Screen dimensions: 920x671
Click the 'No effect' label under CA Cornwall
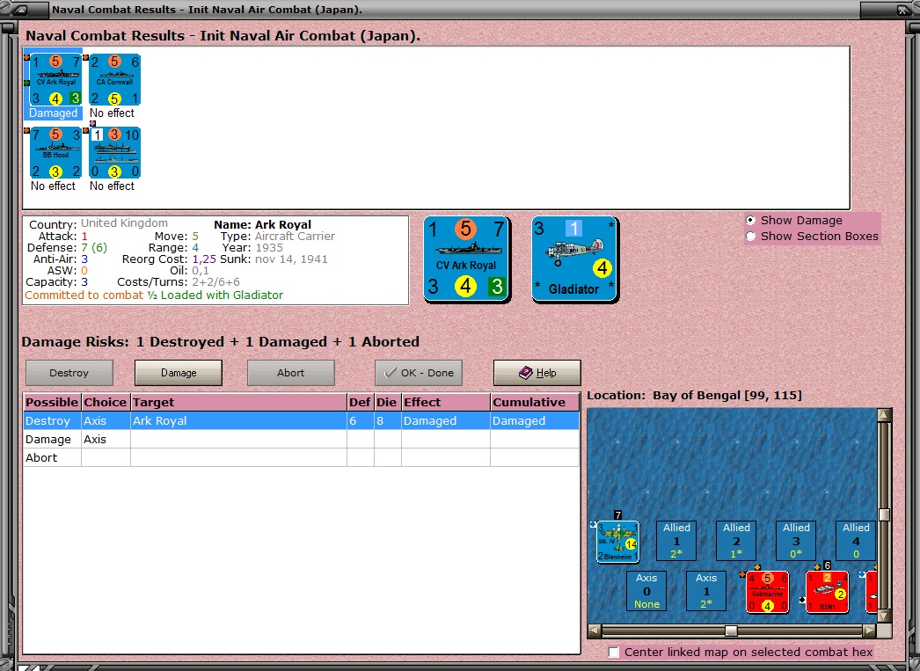[x=112, y=113]
